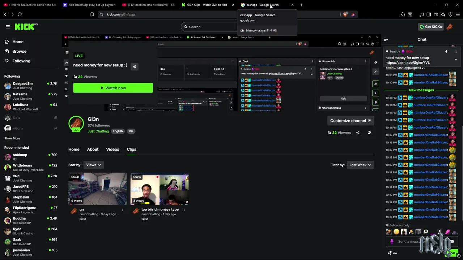Click English language tag
The width and height of the screenshot is (463, 260).
click(x=118, y=131)
